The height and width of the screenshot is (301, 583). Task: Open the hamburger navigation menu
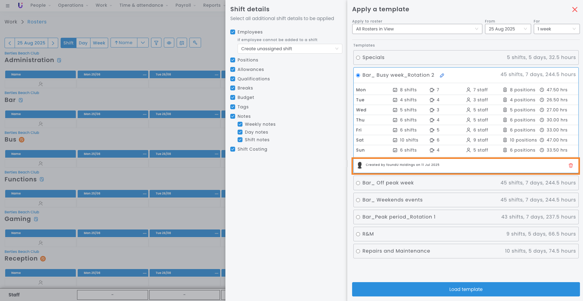pyautogui.click(x=8, y=5)
